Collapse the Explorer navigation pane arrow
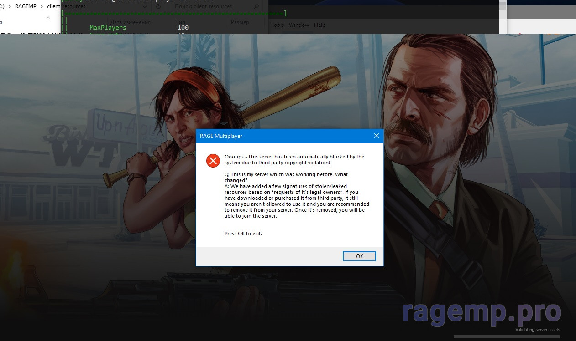Viewport: 576px width, 341px height. 48,18
